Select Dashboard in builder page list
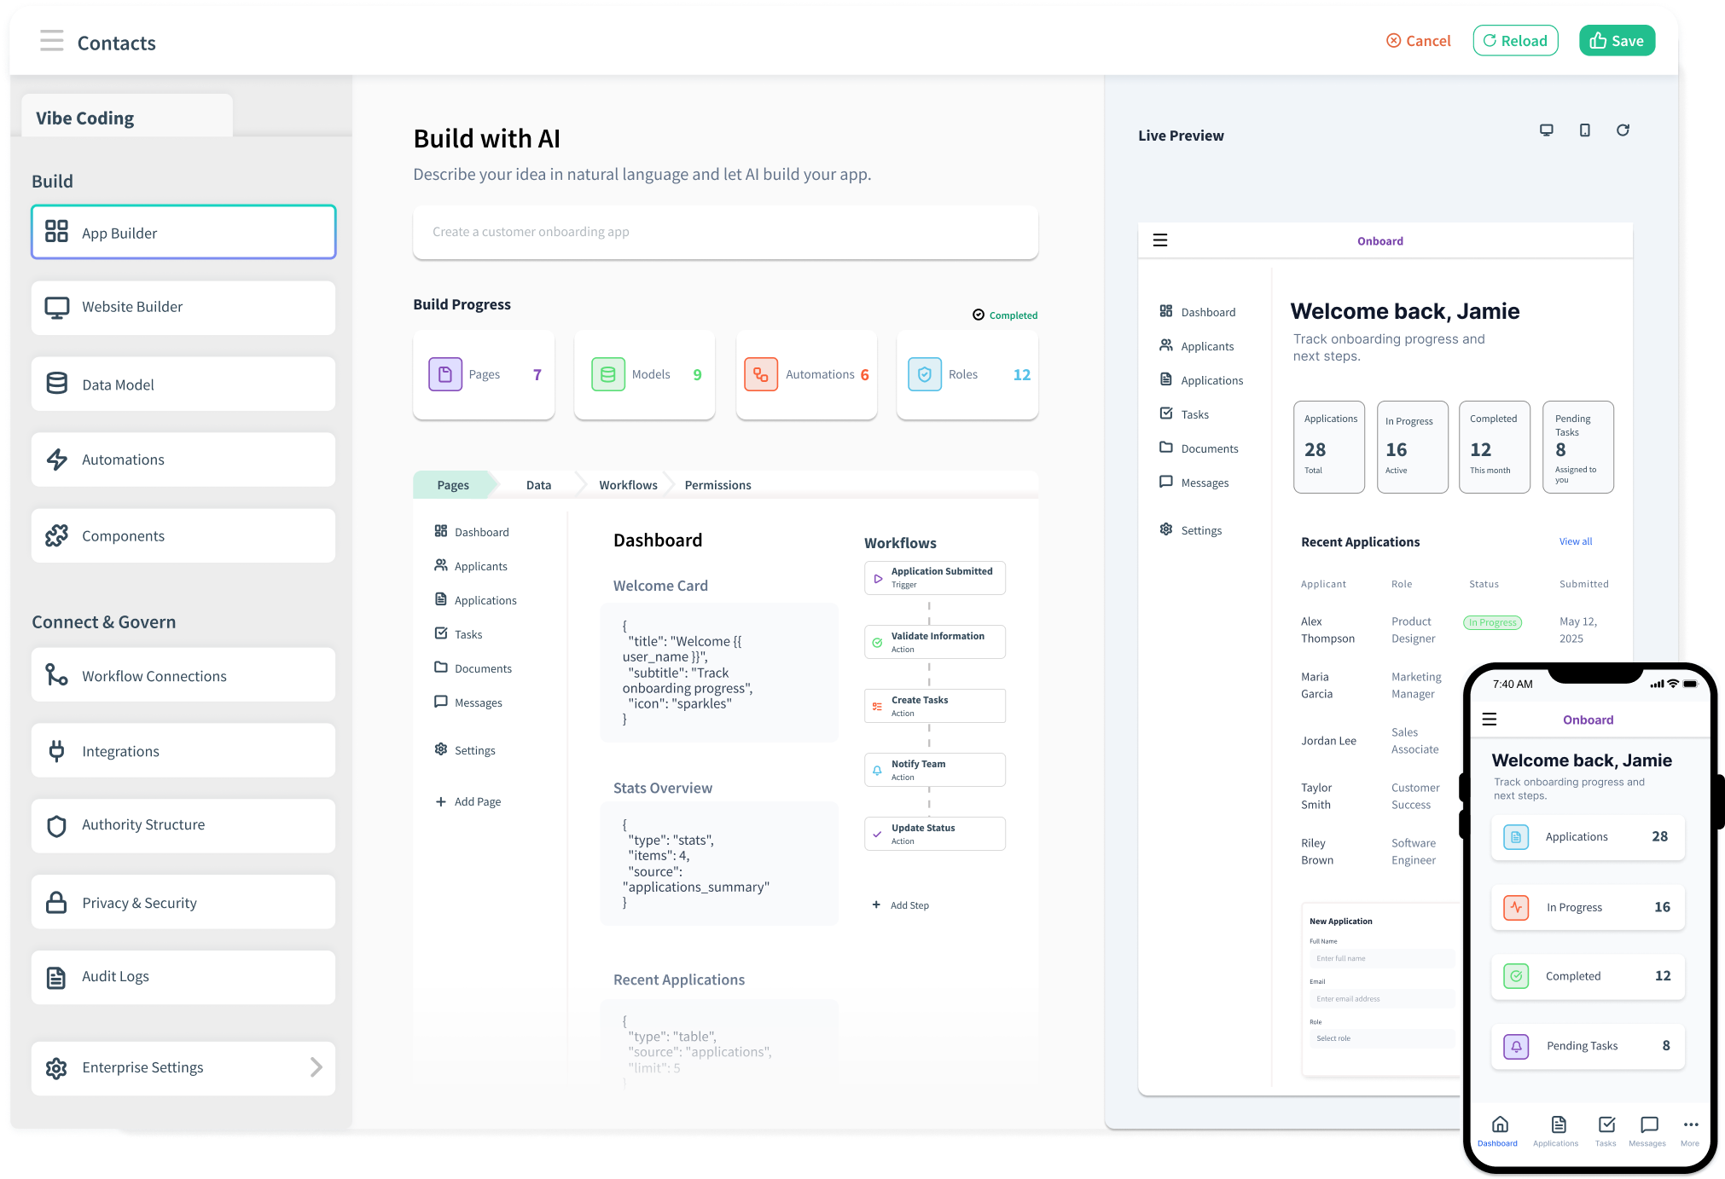The height and width of the screenshot is (1179, 1725). [472, 532]
